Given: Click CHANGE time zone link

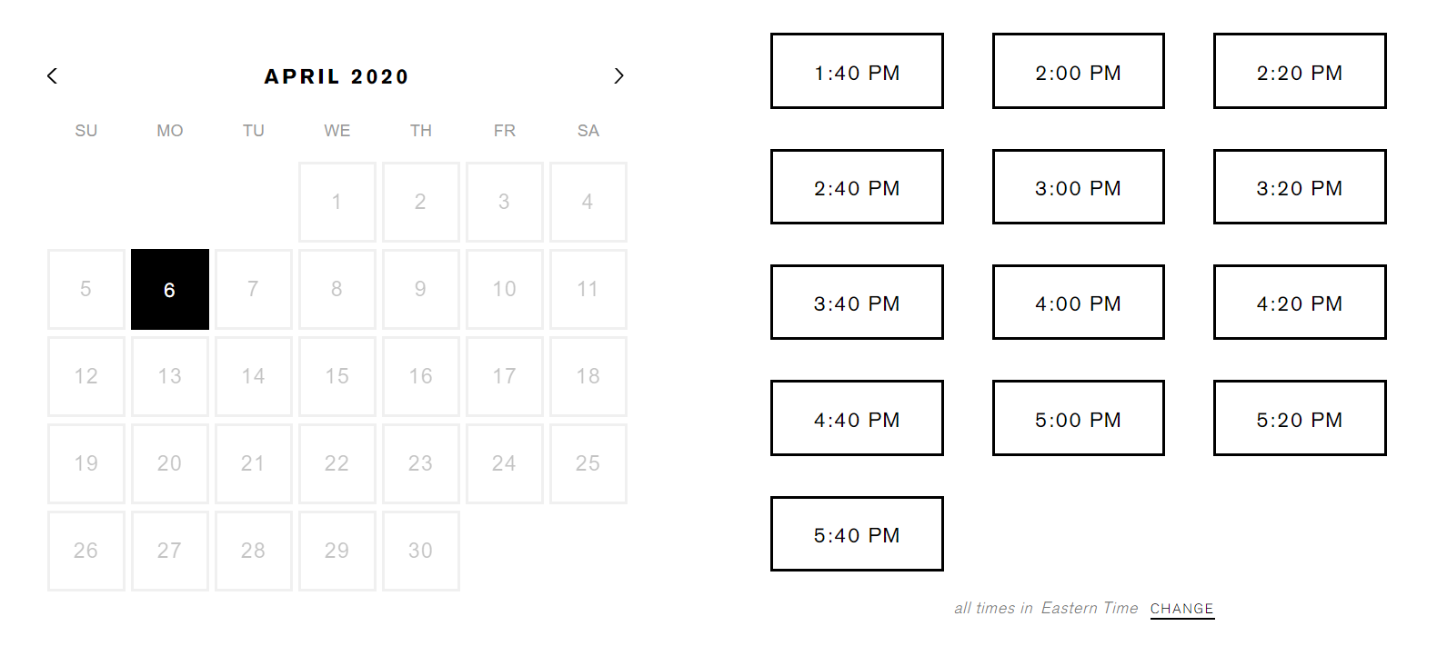Looking at the screenshot, I should [x=1181, y=609].
